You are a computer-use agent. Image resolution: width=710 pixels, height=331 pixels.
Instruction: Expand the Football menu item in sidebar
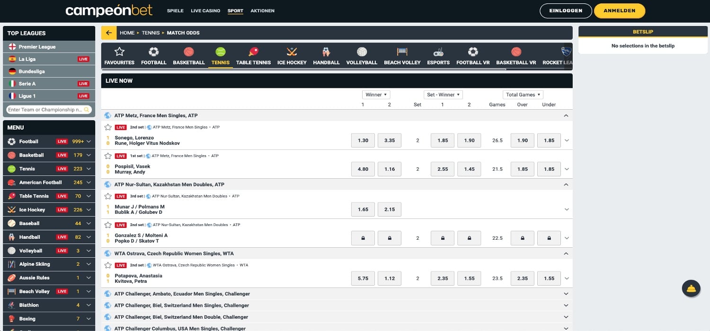tap(89, 141)
